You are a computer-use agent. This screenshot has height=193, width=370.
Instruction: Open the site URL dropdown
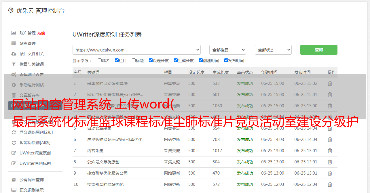point(136,50)
